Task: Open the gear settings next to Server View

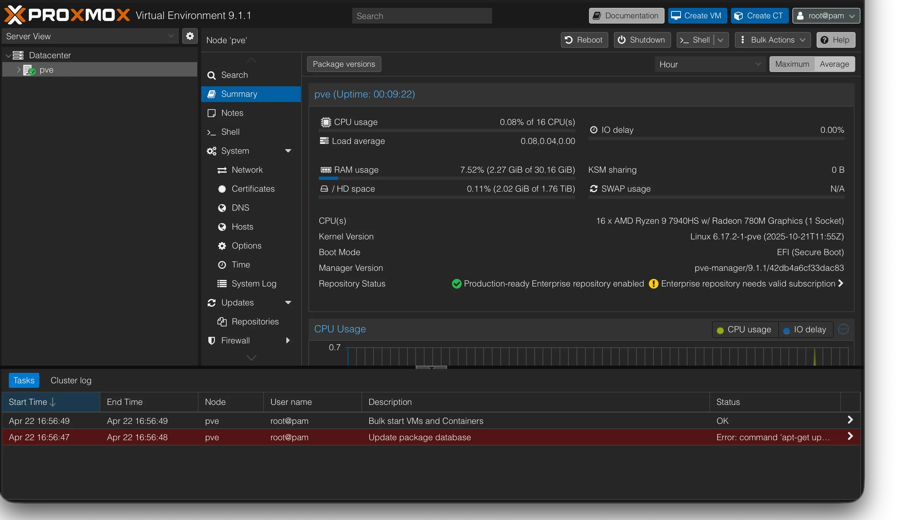Action: pos(190,36)
